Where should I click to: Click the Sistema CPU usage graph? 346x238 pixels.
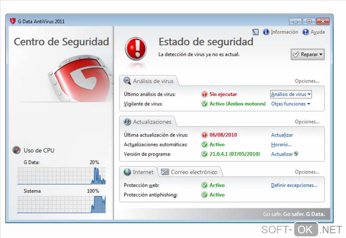61,204
